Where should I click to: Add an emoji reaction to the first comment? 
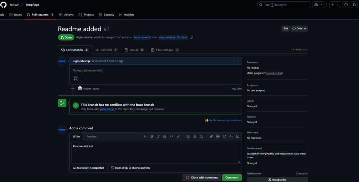pyautogui.click(x=75, y=78)
